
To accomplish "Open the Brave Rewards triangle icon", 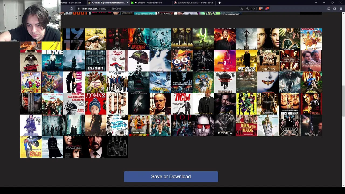I will point(267,9).
